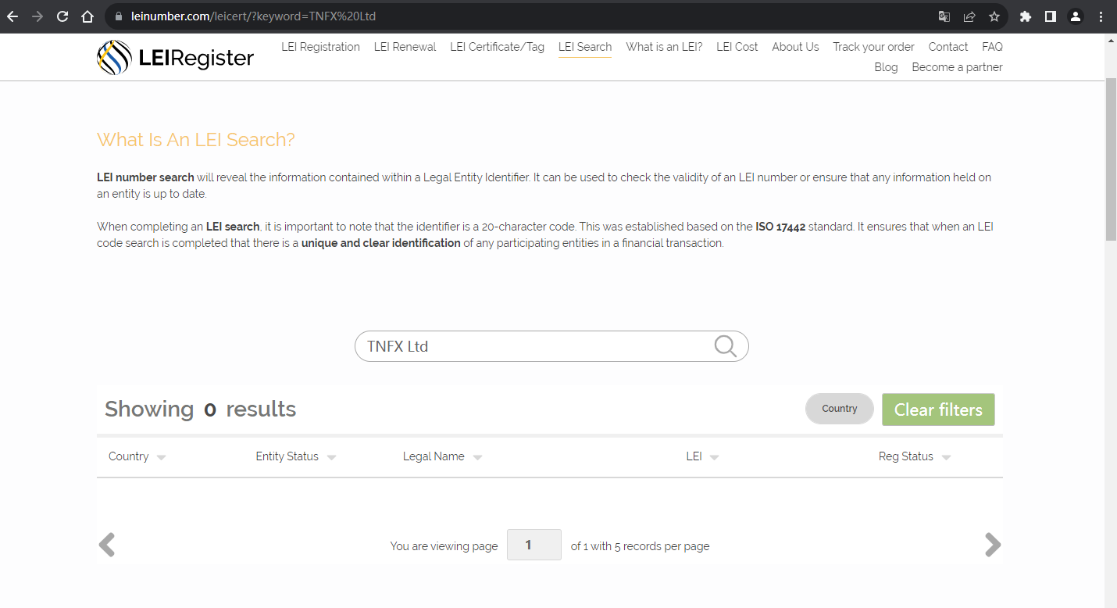The height and width of the screenshot is (608, 1117).
Task: Click the browser address bar URL
Action: [x=253, y=16]
